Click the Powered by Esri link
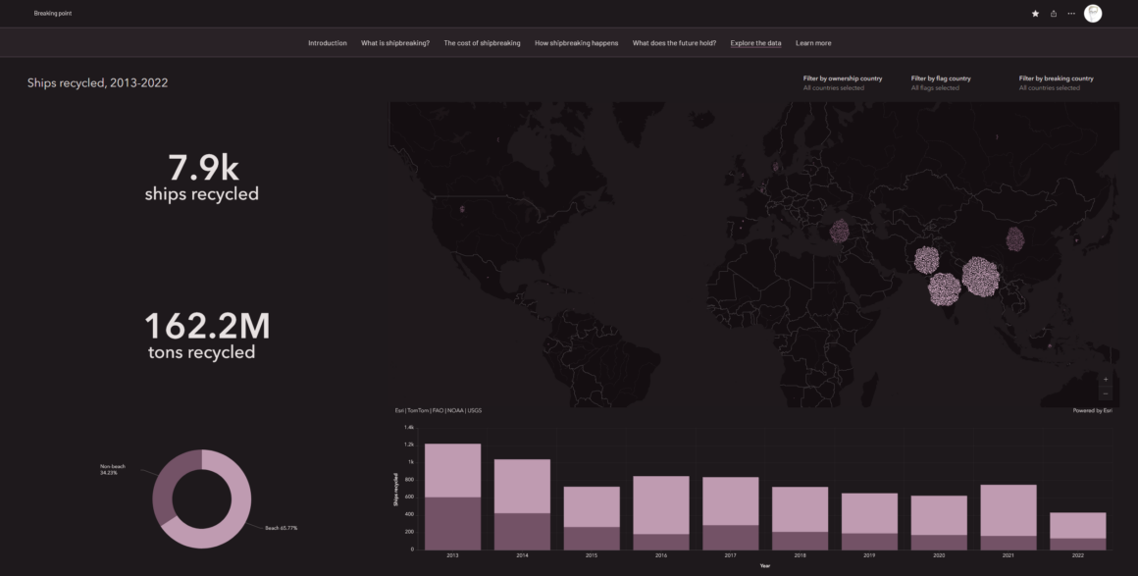 click(1092, 410)
